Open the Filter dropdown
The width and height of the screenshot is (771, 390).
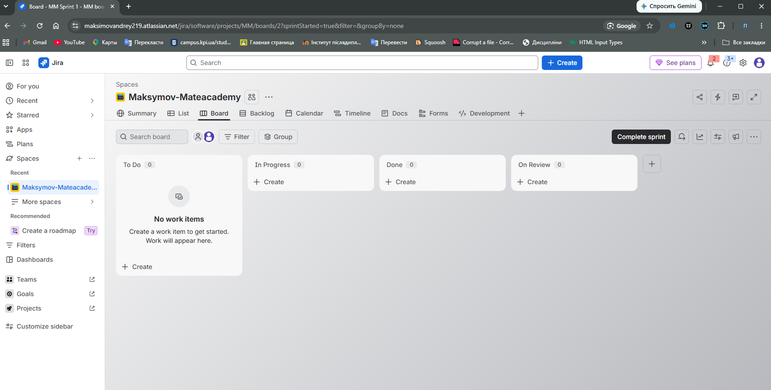[x=237, y=137]
